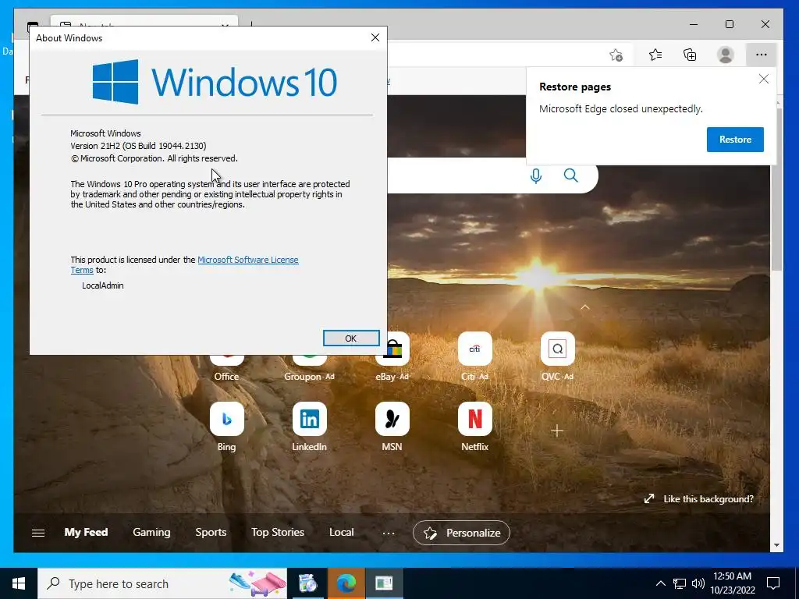Minimize the Edge window
799x599 pixels.
pyautogui.click(x=694, y=24)
